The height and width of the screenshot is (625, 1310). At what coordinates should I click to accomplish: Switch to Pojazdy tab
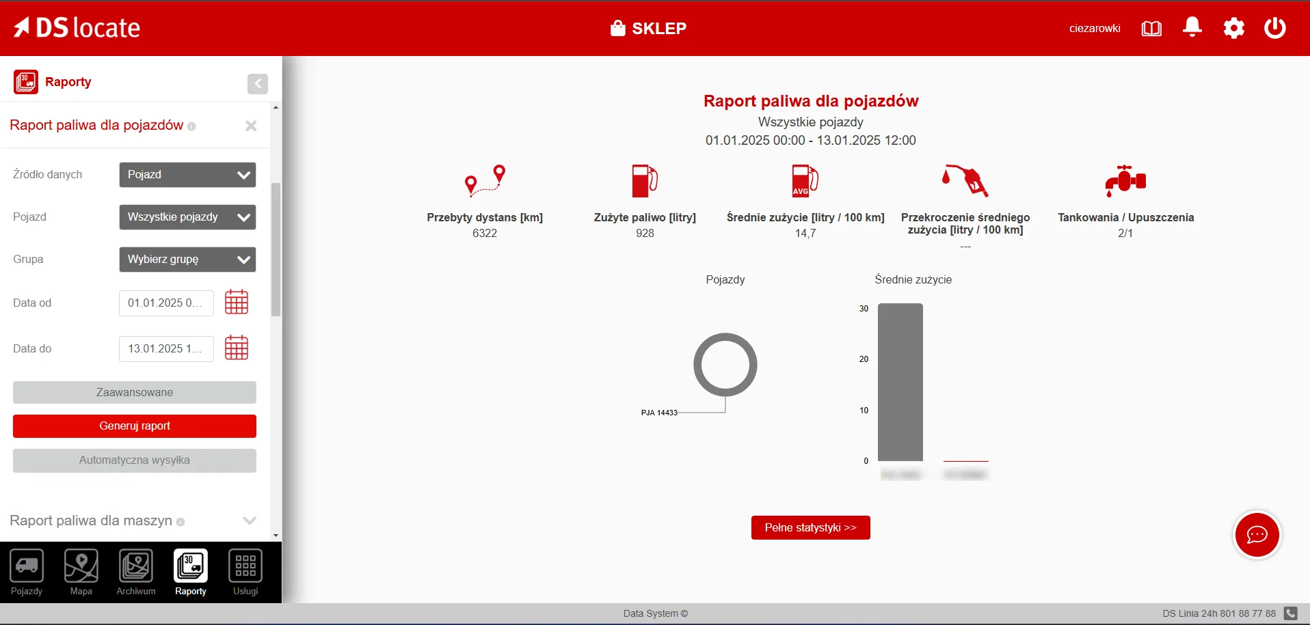[x=27, y=572]
